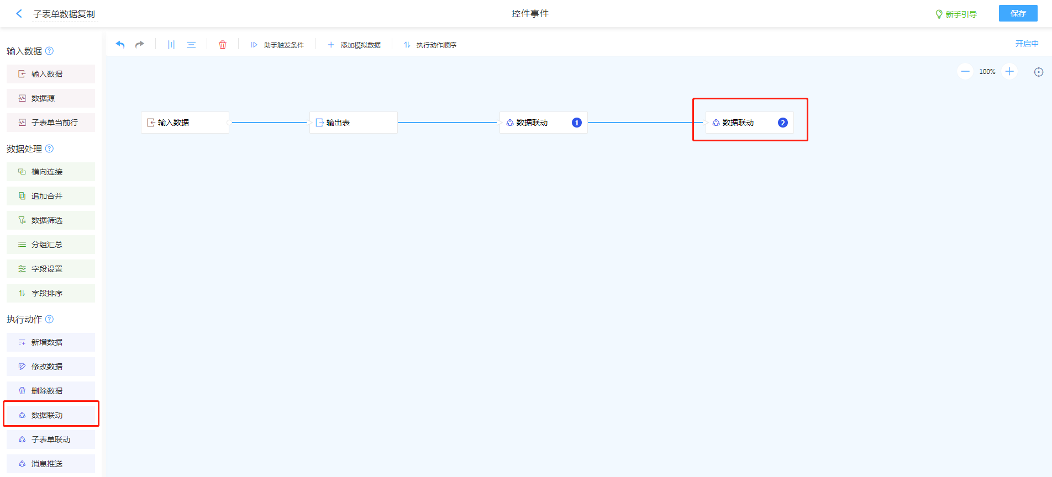Open 助手触发条件 trigger conditions
1052x477 pixels.
[277, 45]
